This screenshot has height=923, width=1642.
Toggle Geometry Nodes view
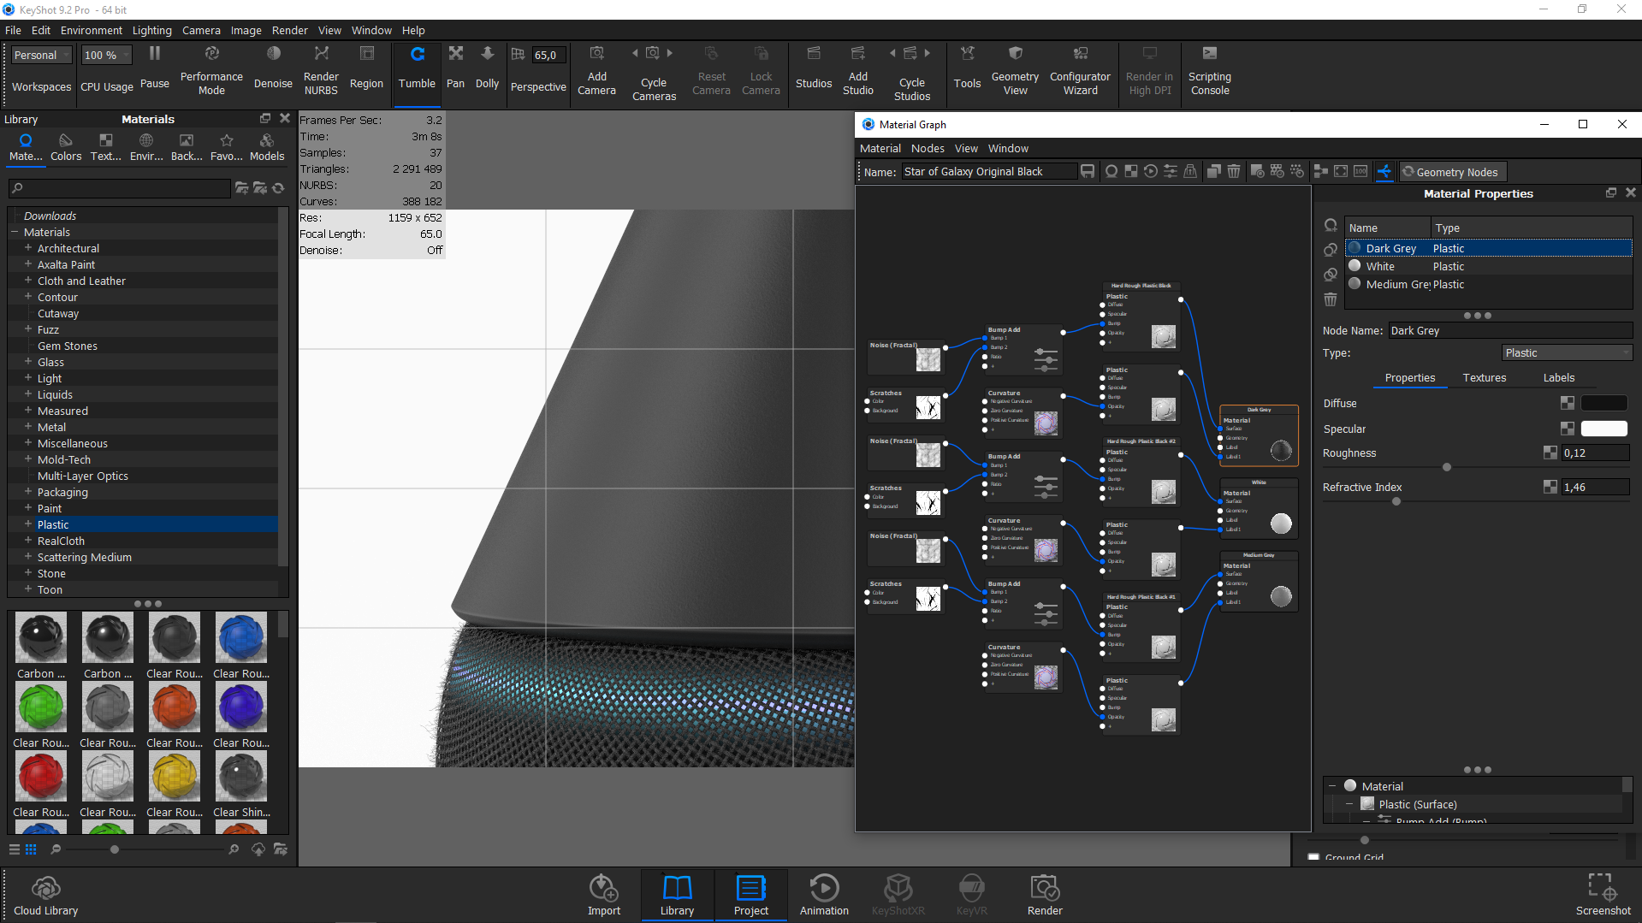tap(1452, 171)
